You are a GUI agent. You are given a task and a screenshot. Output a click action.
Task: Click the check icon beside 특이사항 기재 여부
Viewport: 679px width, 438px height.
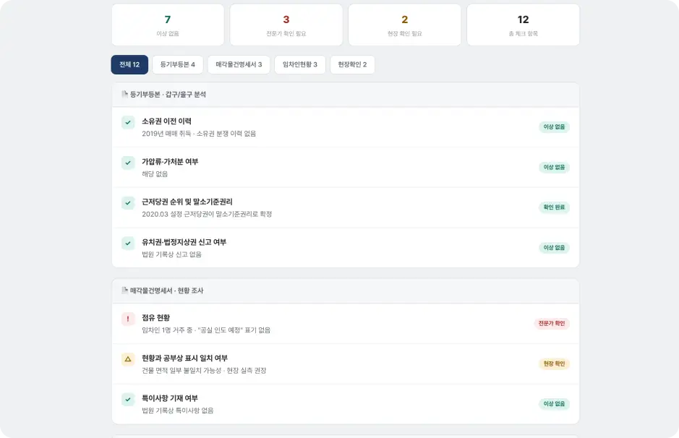[128, 399]
